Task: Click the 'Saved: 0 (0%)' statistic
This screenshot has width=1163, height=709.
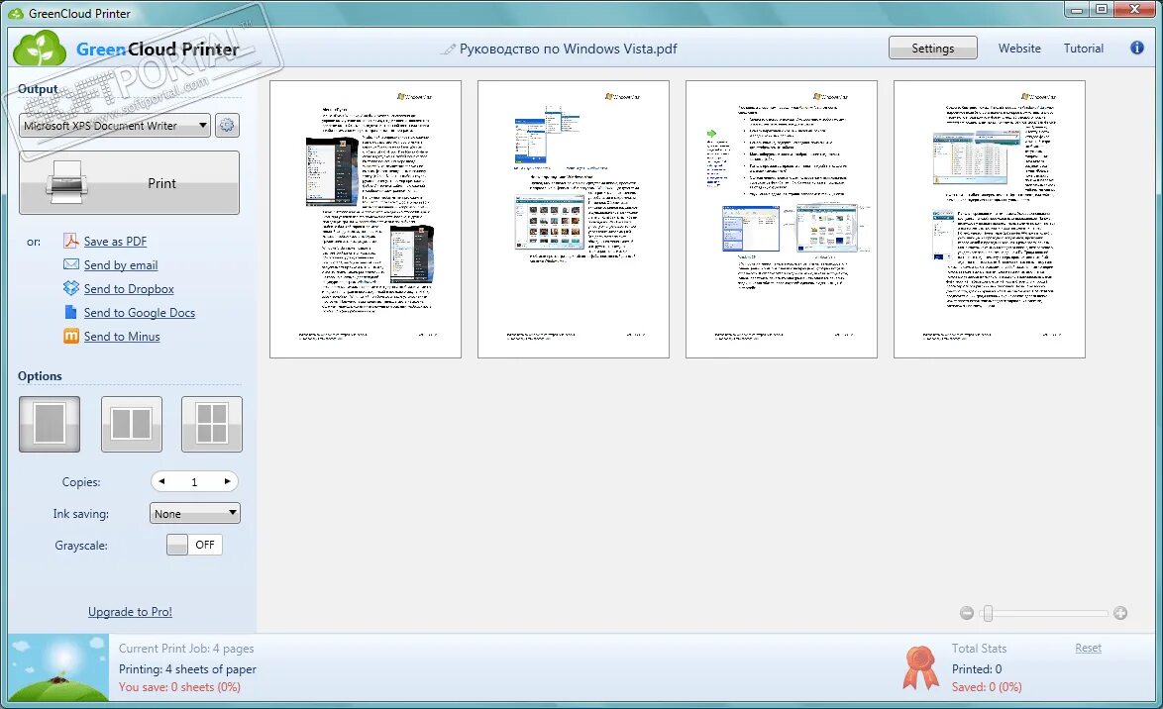Action: [x=987, y=687]
